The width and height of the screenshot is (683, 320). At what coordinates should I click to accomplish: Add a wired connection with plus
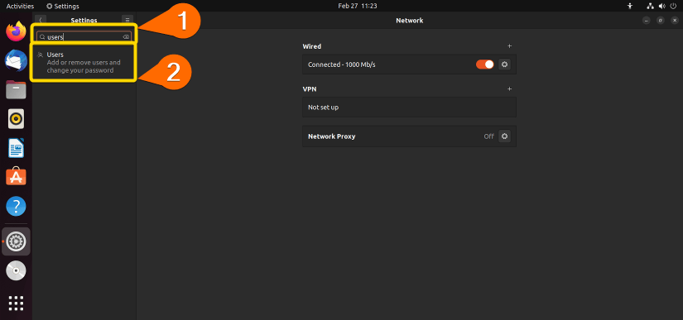point(510,46)
